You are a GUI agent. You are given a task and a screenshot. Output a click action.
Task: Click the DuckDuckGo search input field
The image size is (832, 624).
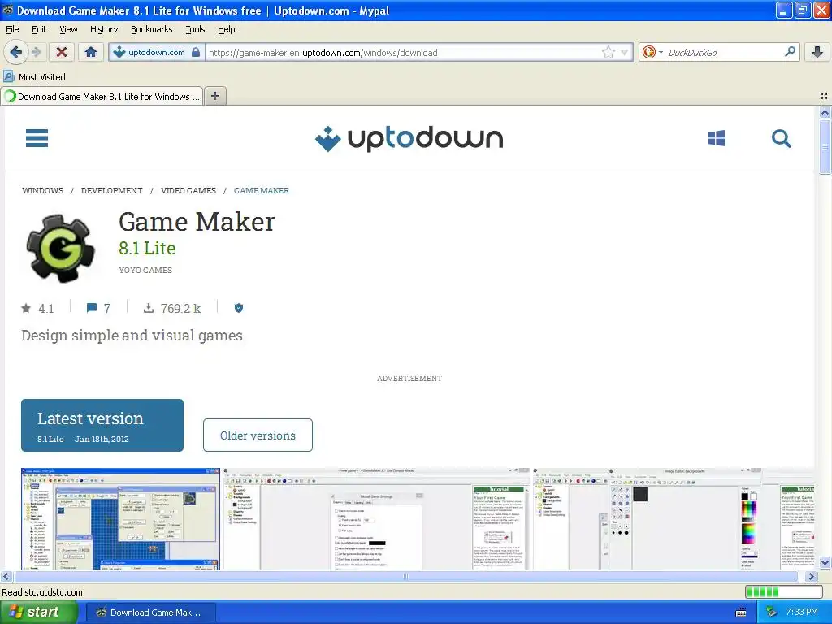(724, 53)
